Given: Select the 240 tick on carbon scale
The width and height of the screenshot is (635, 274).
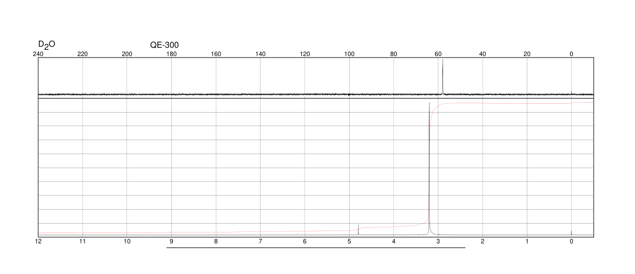Looking at the screenshot, I should click(x=38, y=54).
